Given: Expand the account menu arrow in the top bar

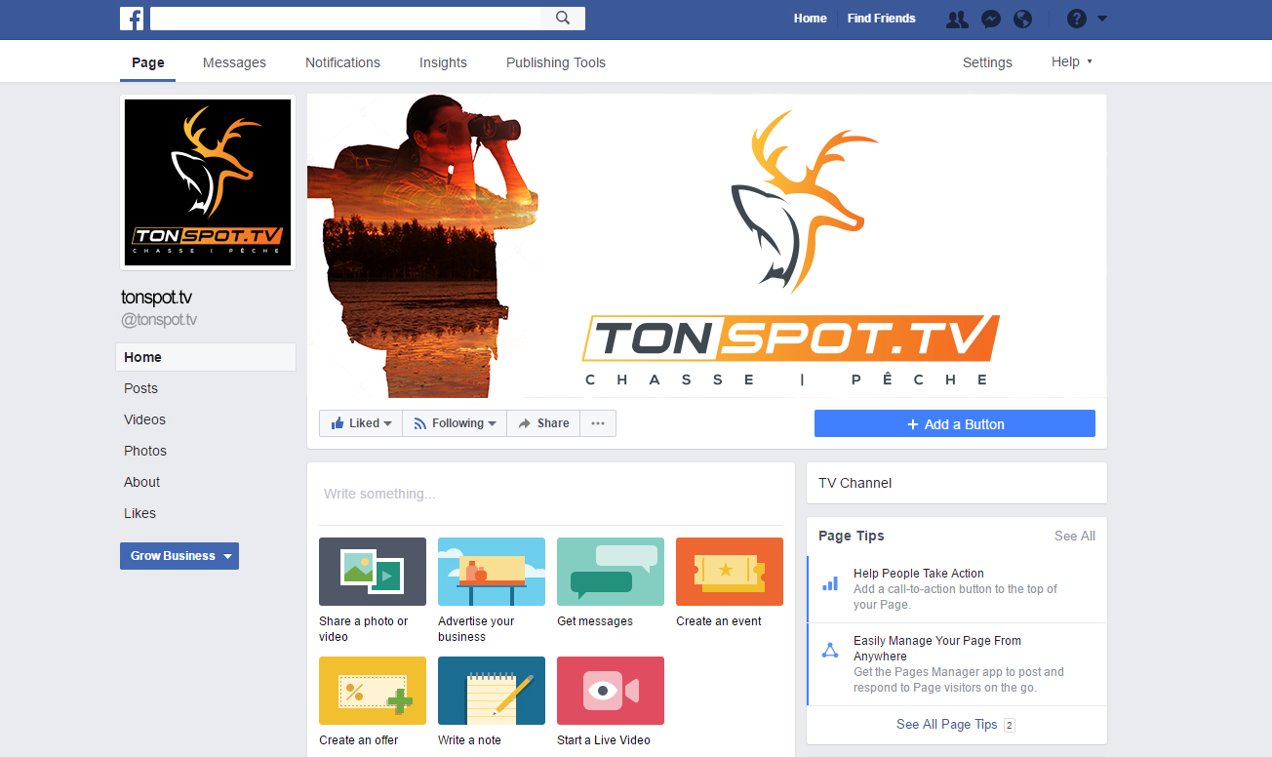Looking at the screenshot, I should pos(1102,19).
